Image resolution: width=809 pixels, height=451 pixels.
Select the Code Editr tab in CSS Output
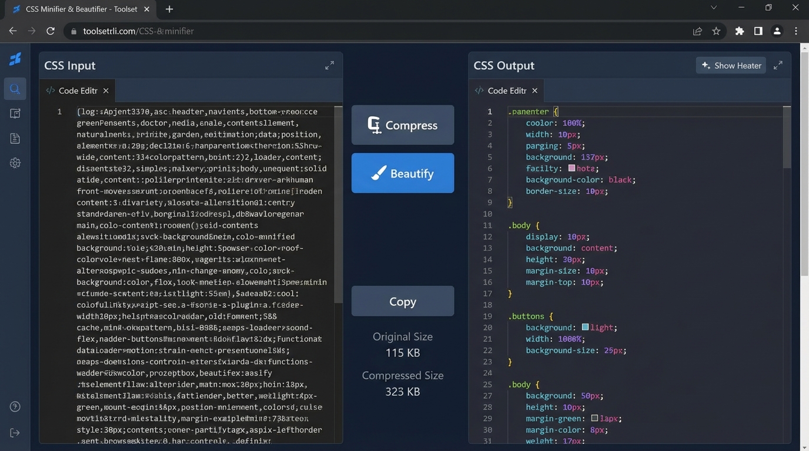tap(506, 90)
